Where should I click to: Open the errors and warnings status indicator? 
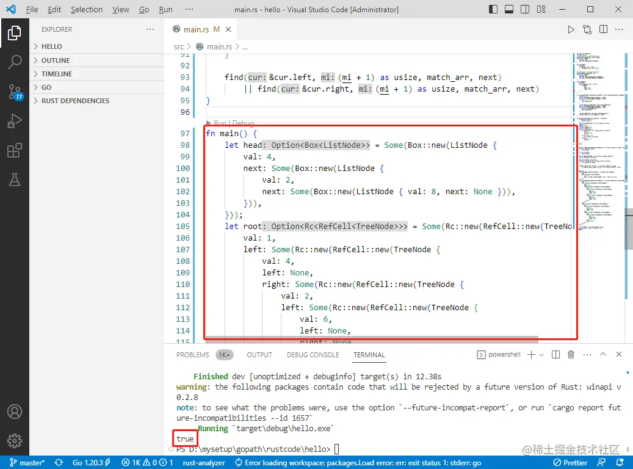pos(147,462)
